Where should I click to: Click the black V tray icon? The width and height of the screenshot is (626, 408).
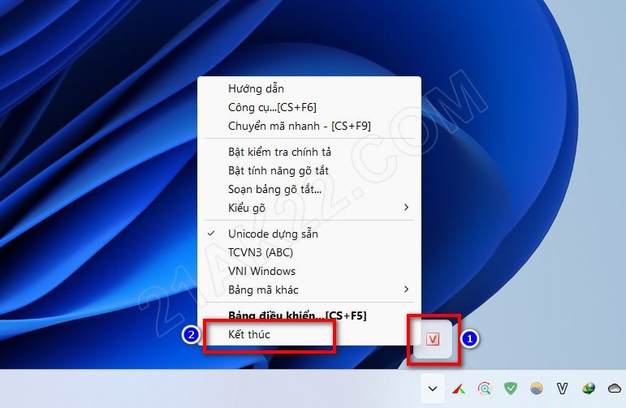(562, 388)
